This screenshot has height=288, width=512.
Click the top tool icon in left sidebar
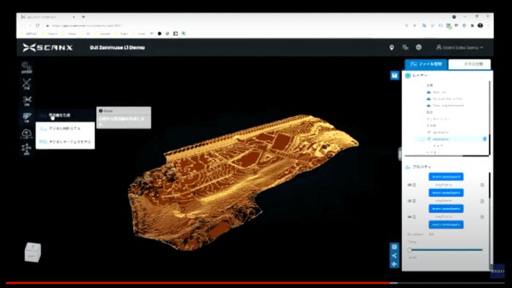point(26,67)
